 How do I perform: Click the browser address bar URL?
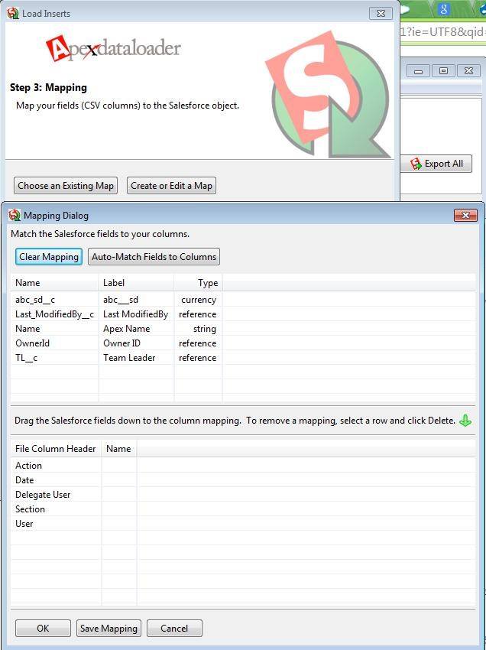(x=442, y=32)
